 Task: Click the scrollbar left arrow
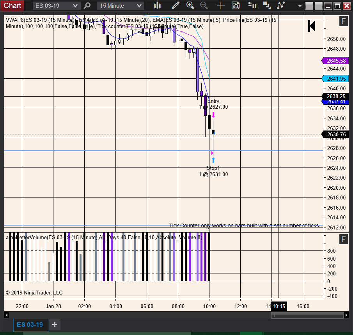point(7,315)
